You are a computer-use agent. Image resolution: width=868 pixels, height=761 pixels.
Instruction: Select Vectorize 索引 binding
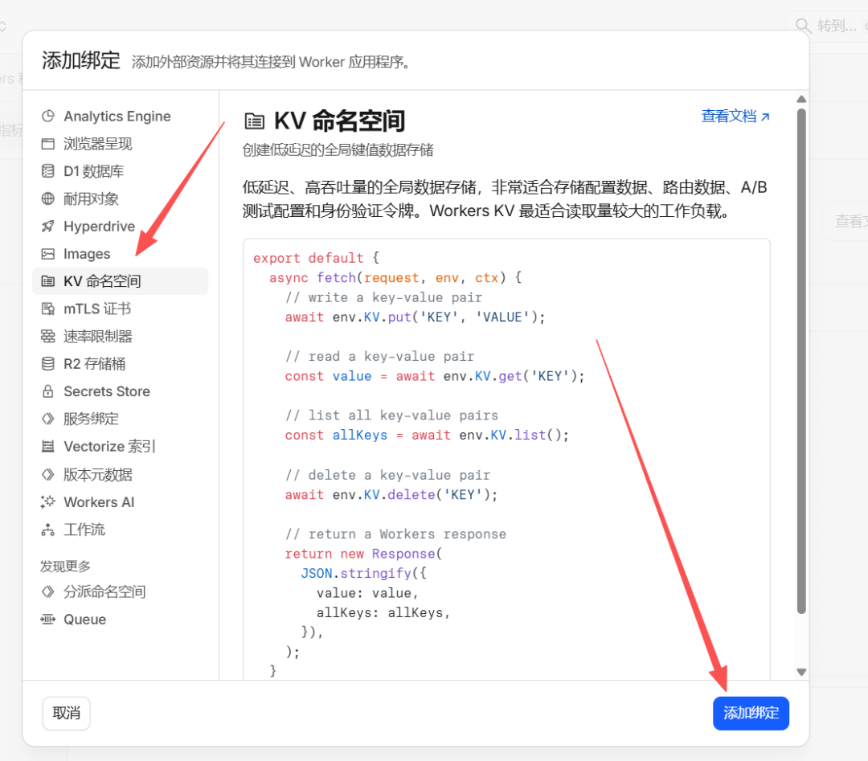pyautogui.click(x=120, y=447)
